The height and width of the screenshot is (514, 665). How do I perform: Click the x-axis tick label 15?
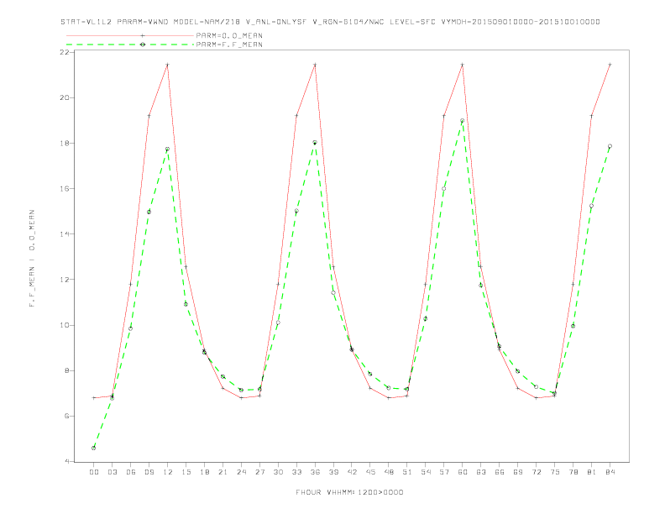click(x=186, y=472)
